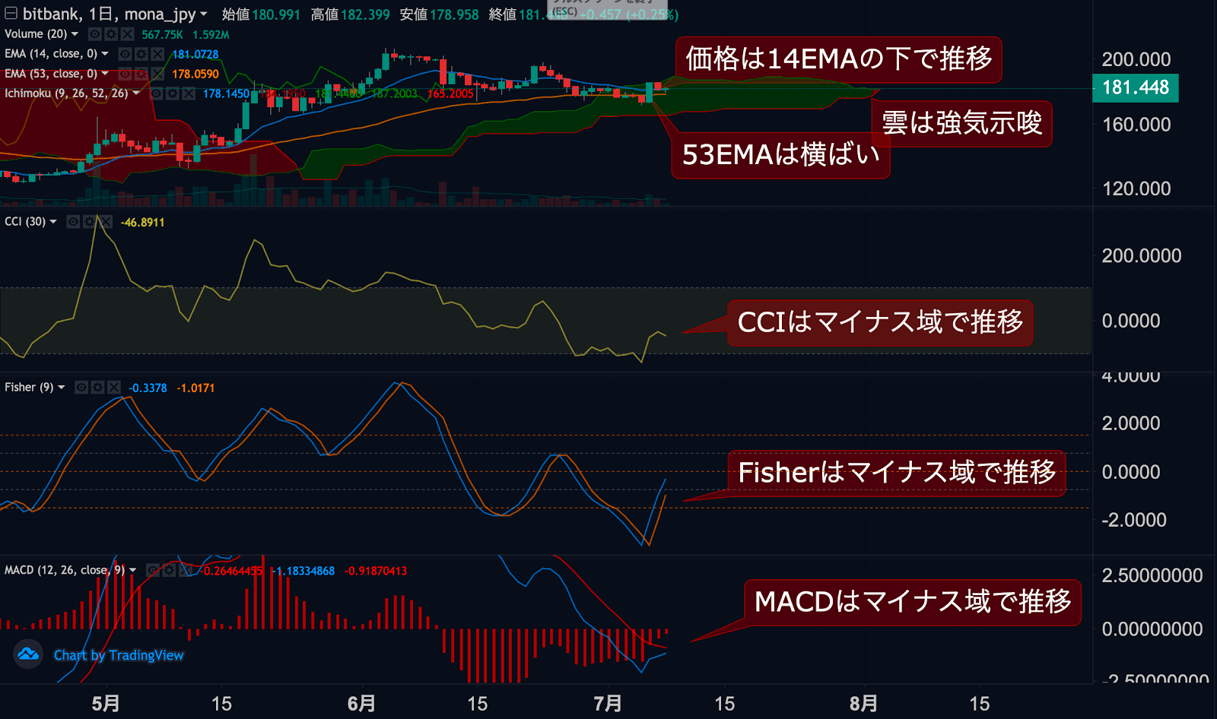Hide Volume indicator using eye icon
The width and height of the screenshot is (1217, 719).
[x=95, y=34]
